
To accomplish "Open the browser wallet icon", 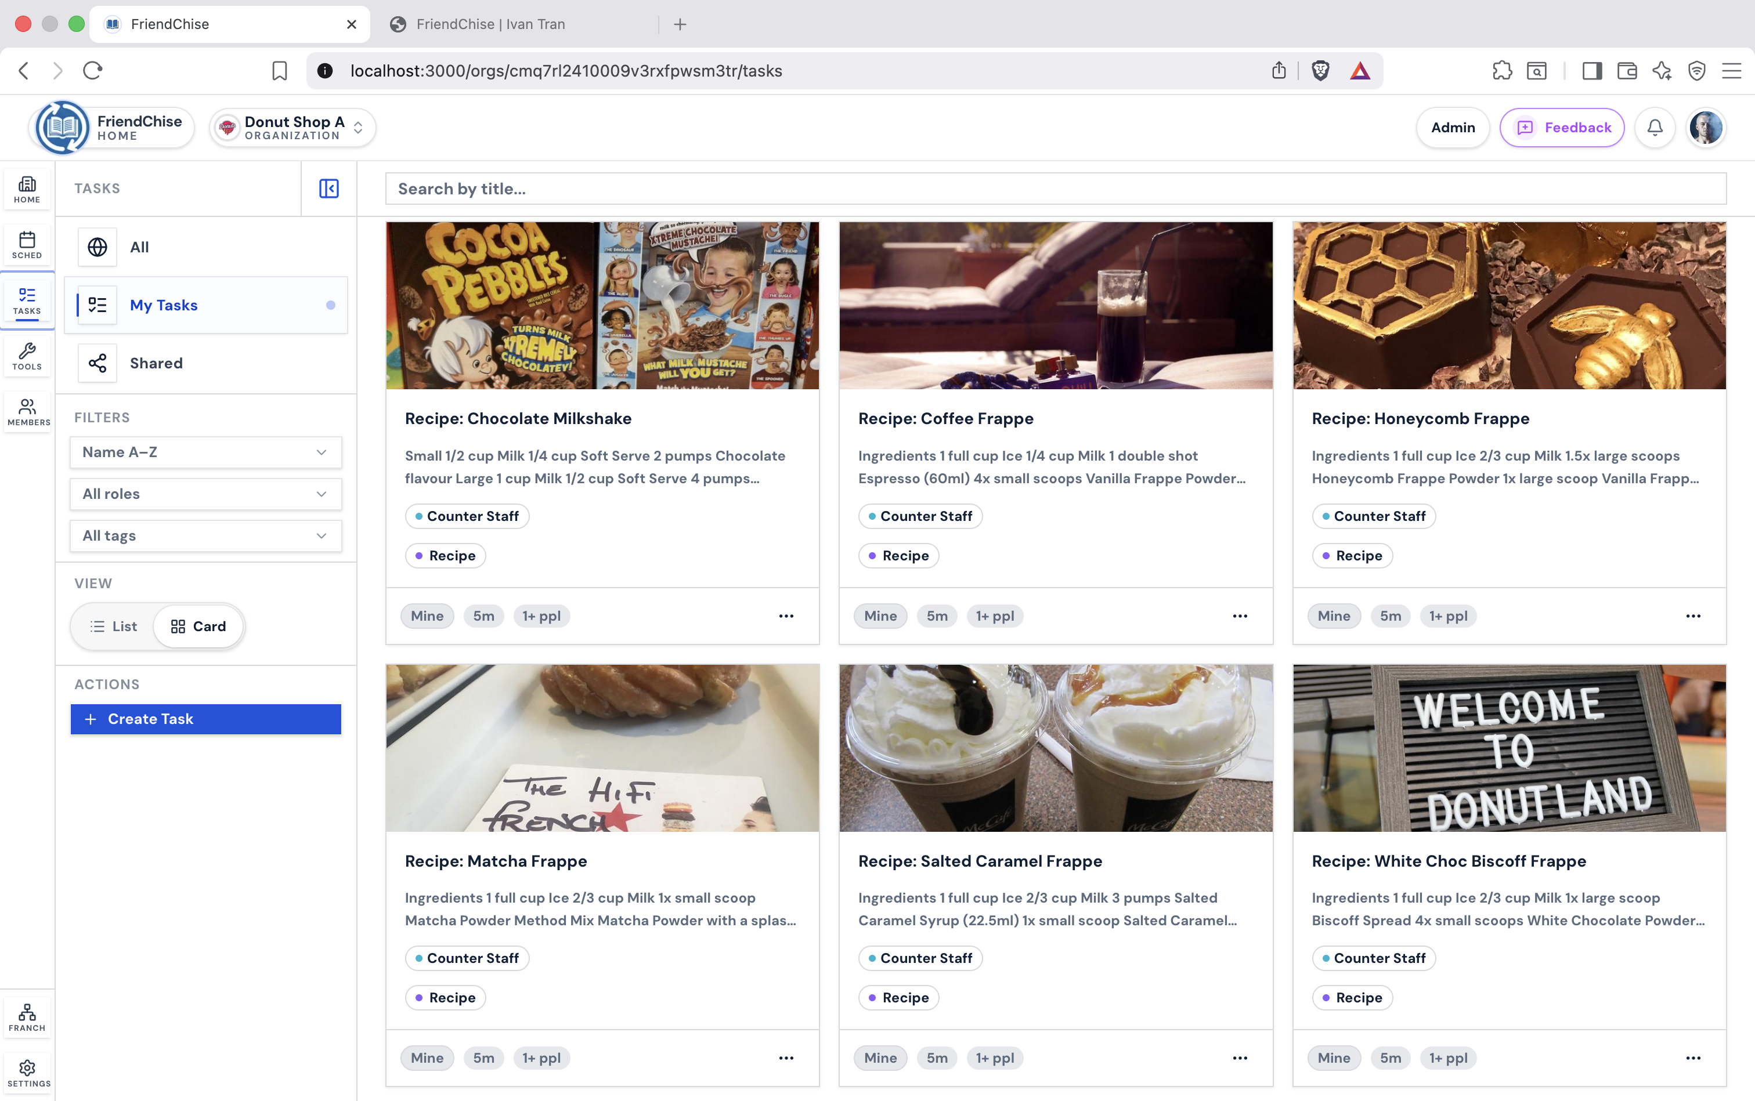I will coord(1627,71).
